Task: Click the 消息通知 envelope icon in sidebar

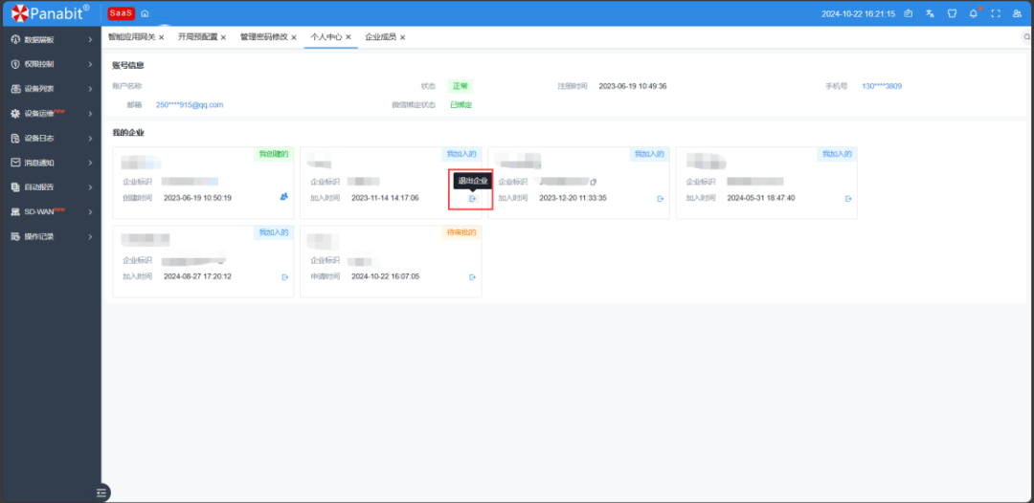Action: (15, 162)
